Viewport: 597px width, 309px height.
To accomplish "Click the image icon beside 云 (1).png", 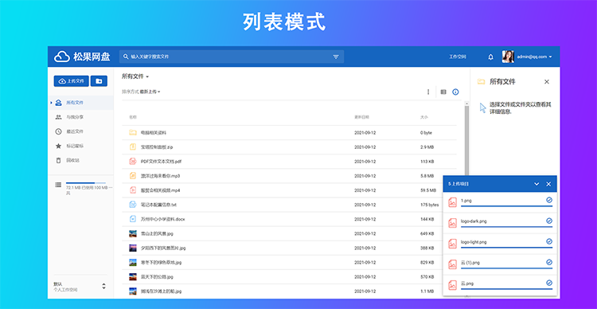I will (x=452, y=264).
